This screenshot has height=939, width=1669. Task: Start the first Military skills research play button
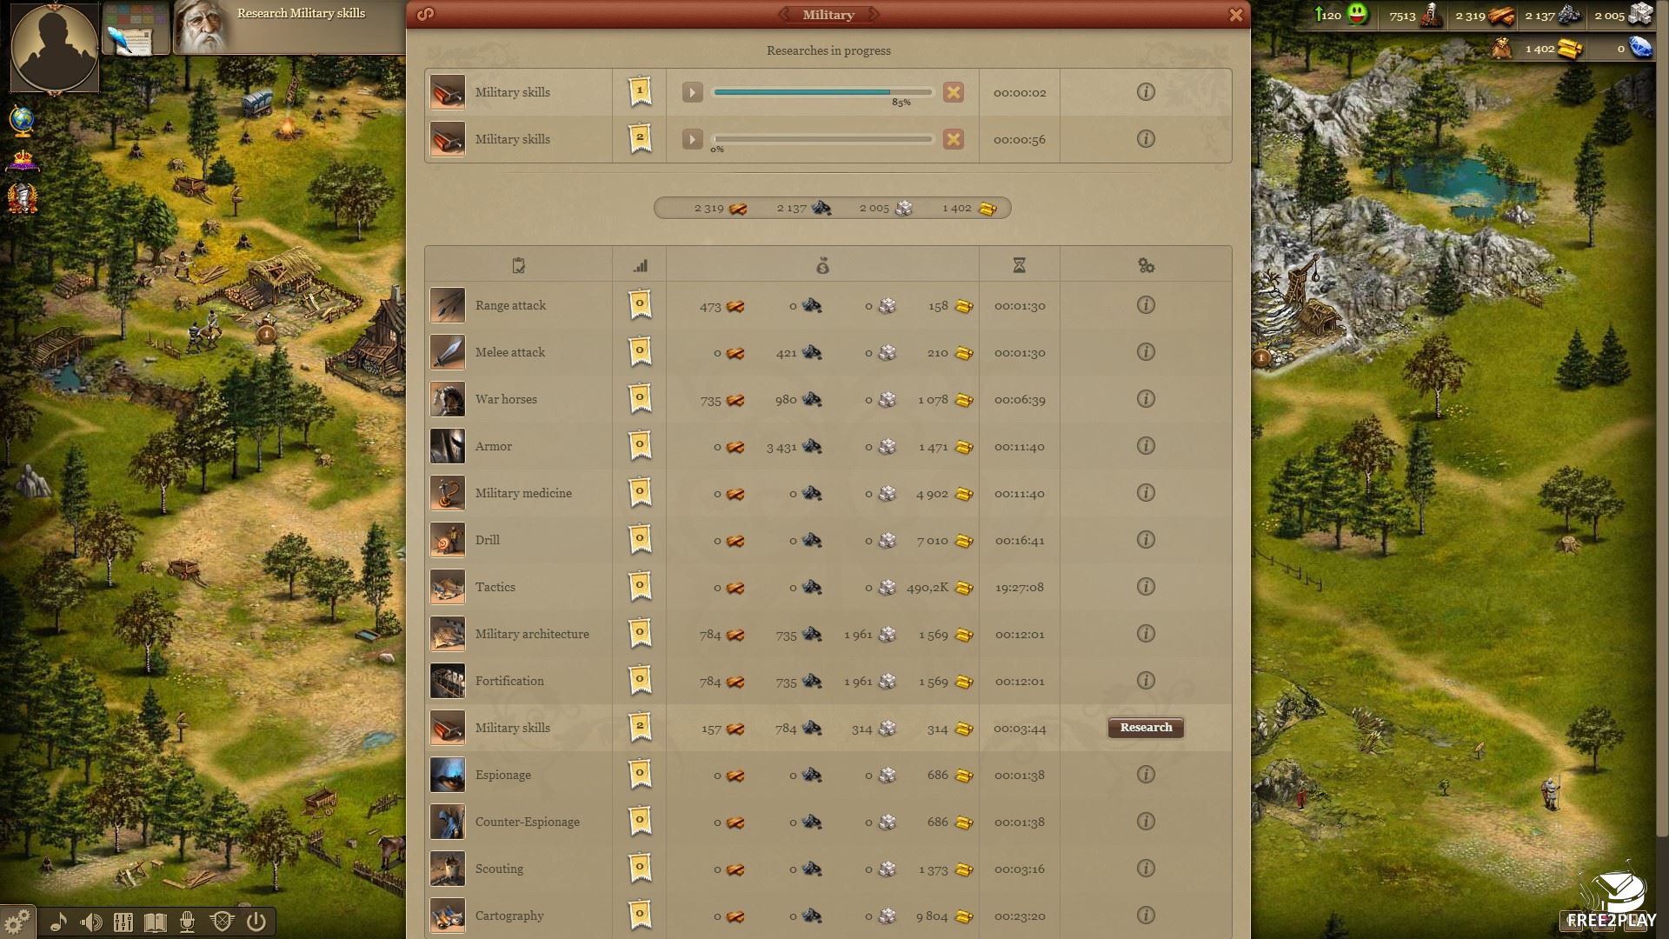click(693, 92)
